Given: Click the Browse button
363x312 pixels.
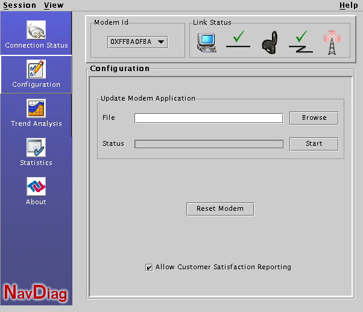Looking at the screenshot, I should (314, 118).
